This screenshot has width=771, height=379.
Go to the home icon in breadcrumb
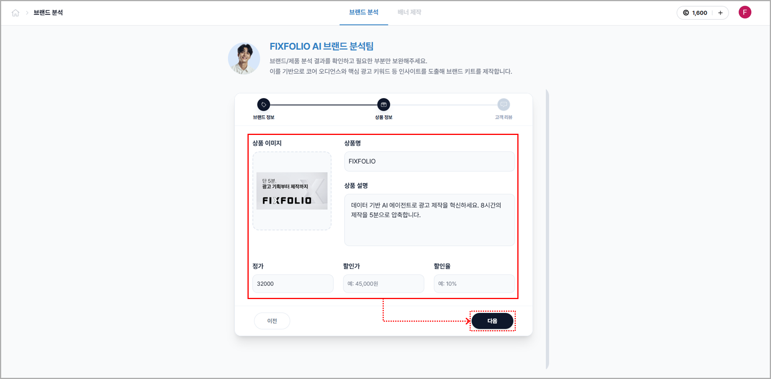click(15, 13)
